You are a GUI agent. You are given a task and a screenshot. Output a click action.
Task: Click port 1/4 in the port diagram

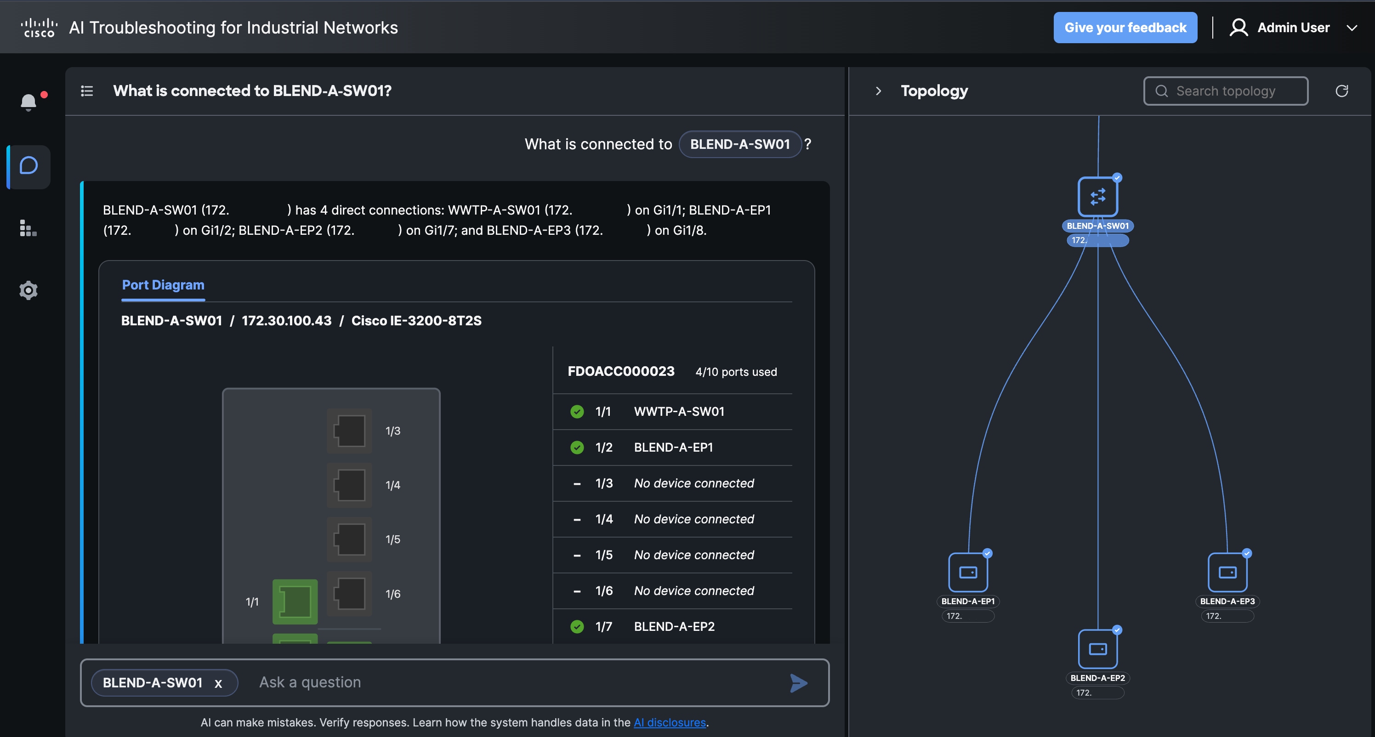[x=349, y=485]
